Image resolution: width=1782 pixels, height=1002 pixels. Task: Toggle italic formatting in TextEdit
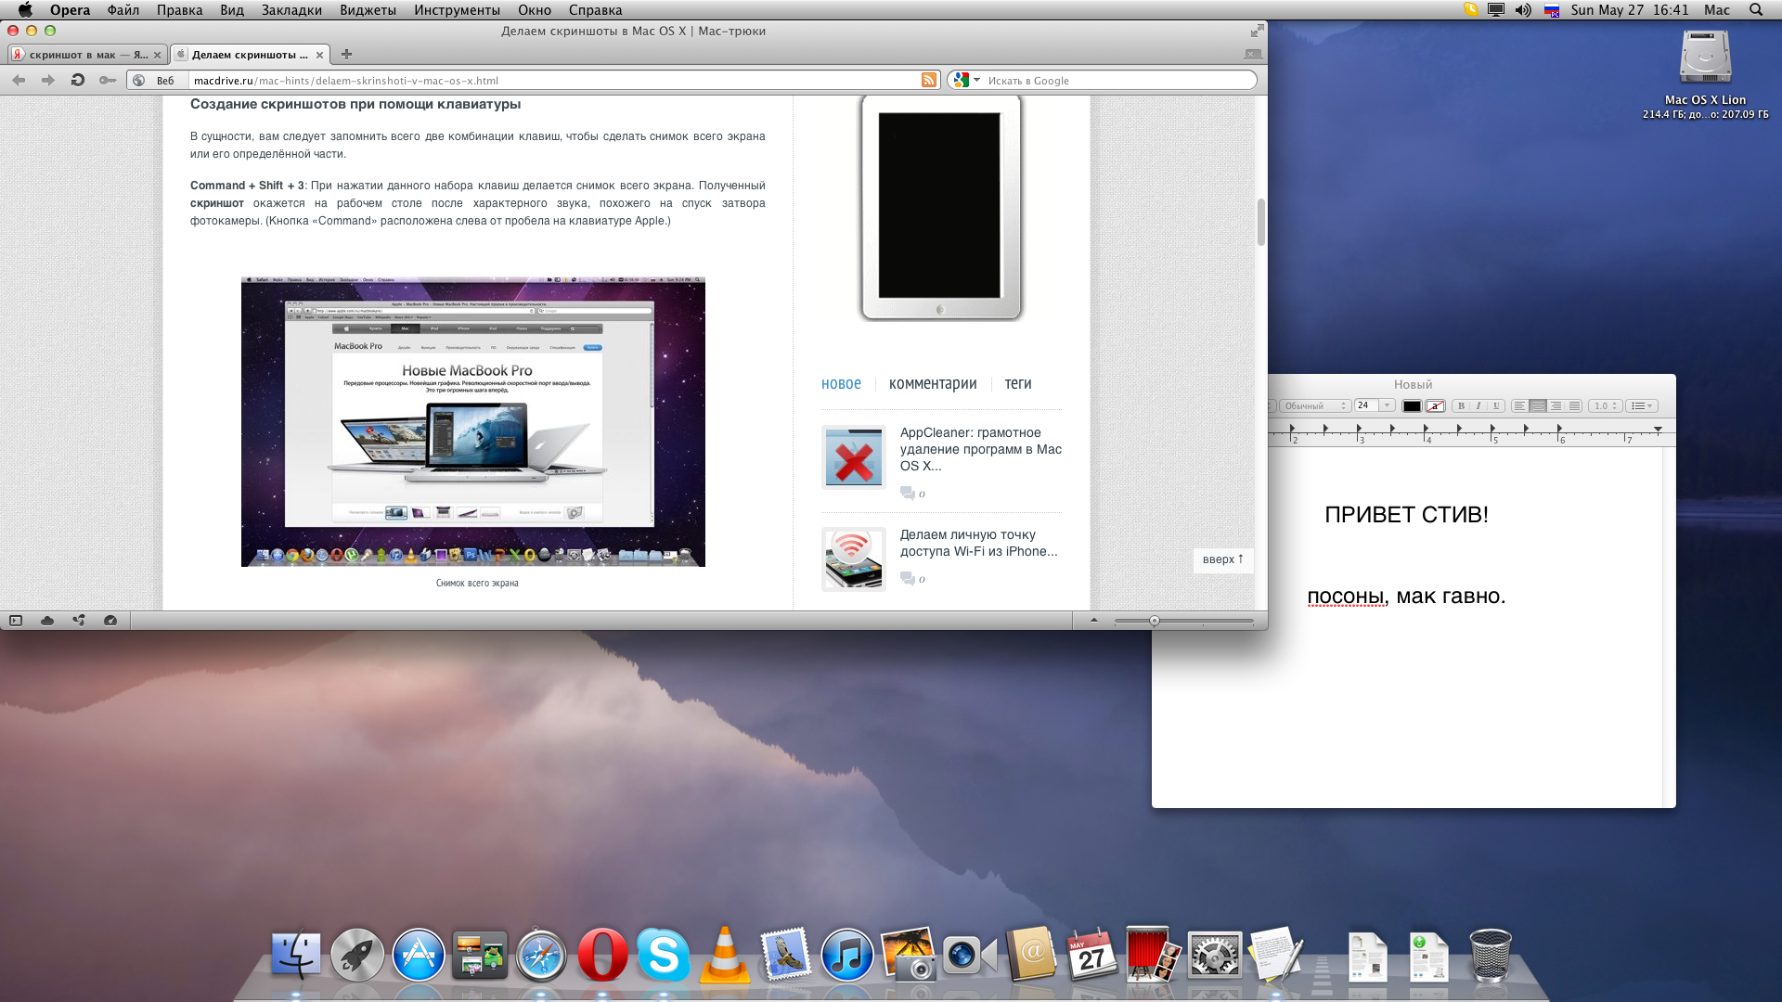(1479, 406)
